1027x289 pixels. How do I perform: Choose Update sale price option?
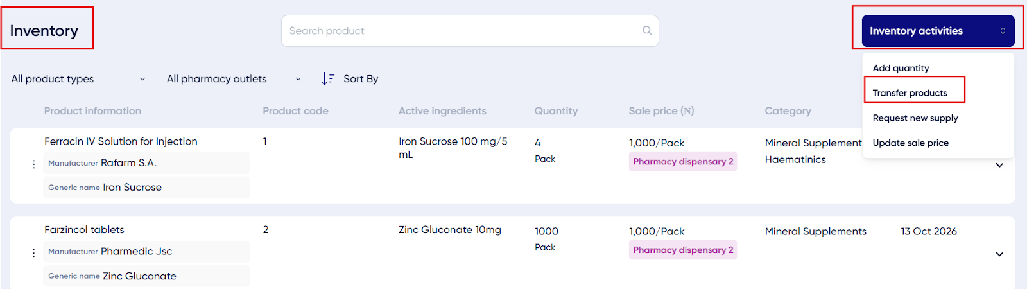[x=910, y=143]
